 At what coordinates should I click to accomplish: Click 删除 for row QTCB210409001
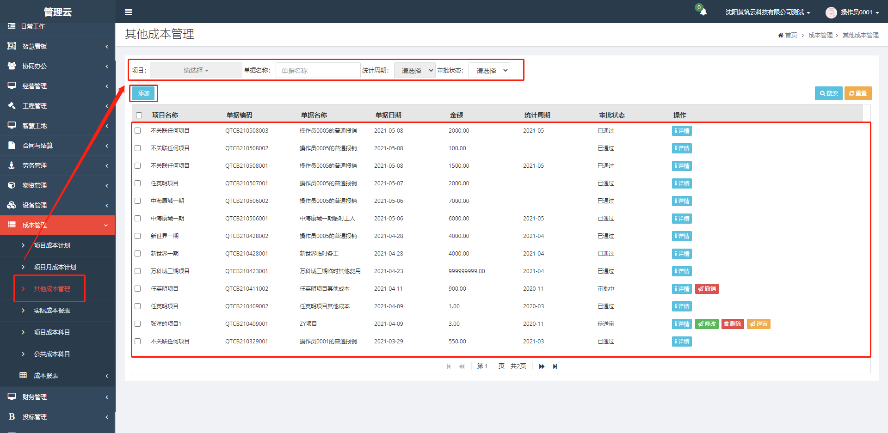coord(733,324)
